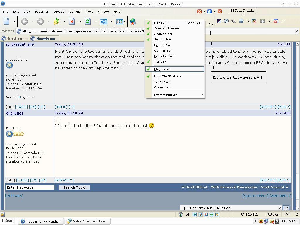Choose Customize... from the context menu
The width and height of the screenshot is (300, 225).
pos(163,88)
